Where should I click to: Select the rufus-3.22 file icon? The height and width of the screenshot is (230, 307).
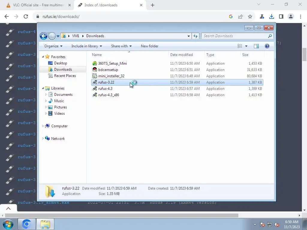94,82
